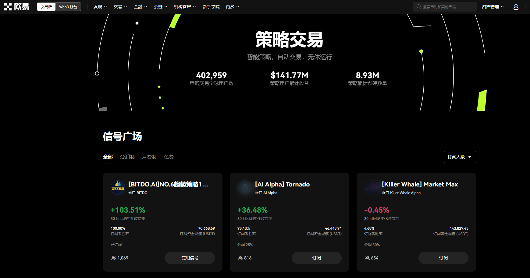This screenshot has width=530, height=278.
Task: Click the AI Alpha avatar image
Action: (x=244, y=187)
